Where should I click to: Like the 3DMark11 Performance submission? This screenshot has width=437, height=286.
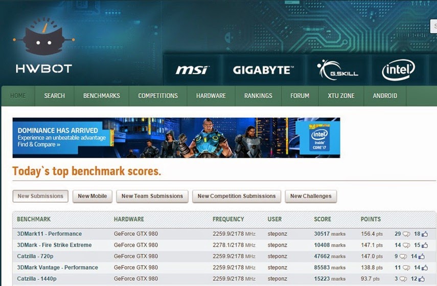424,234
